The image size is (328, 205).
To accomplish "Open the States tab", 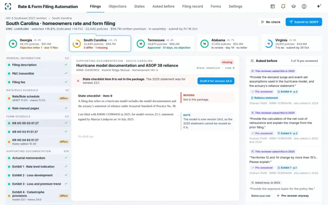I will [x=139, y=6].
